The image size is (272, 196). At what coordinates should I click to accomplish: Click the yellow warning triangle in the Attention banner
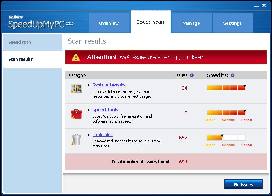[76, 57]
